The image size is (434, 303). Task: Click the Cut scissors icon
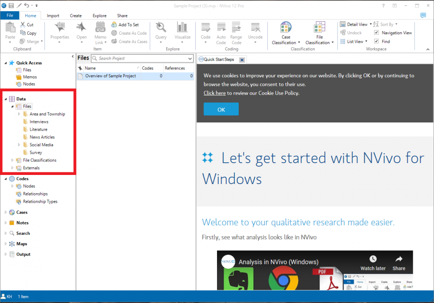click(x=23, y=25)
